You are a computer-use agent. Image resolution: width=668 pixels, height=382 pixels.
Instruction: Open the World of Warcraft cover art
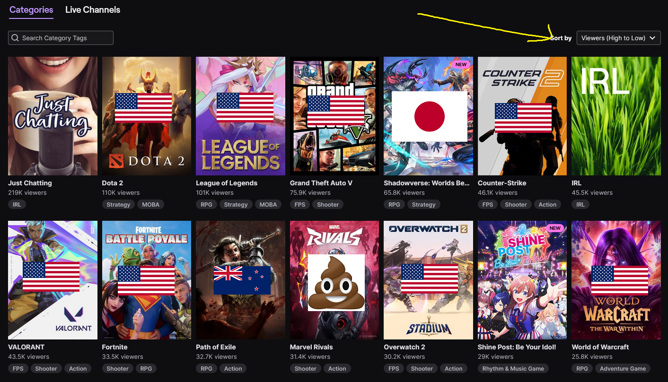tap(616, 280)
